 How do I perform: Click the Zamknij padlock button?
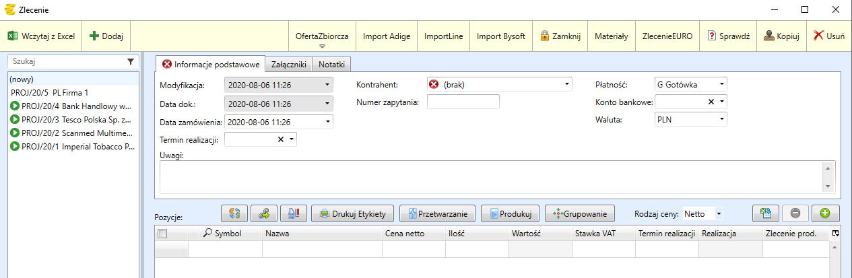[x=560, y=36]
